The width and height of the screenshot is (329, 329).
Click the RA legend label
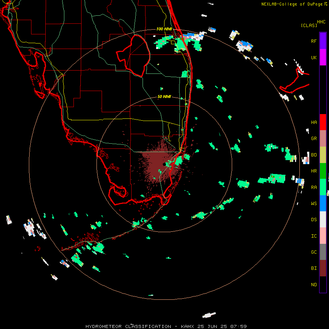(x=314, y=188)
